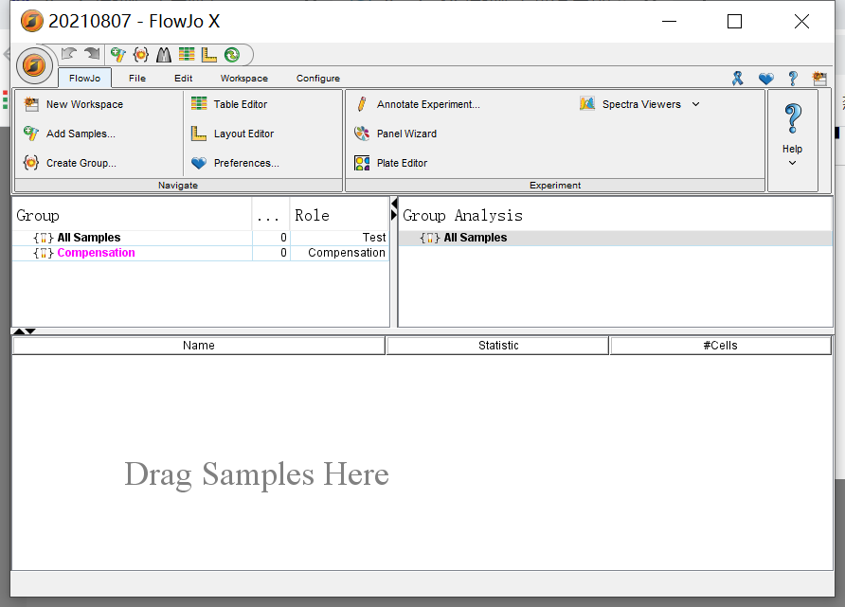Open the Configure tab
Viewport: 845px width, 607px height.
coord(318,78)
